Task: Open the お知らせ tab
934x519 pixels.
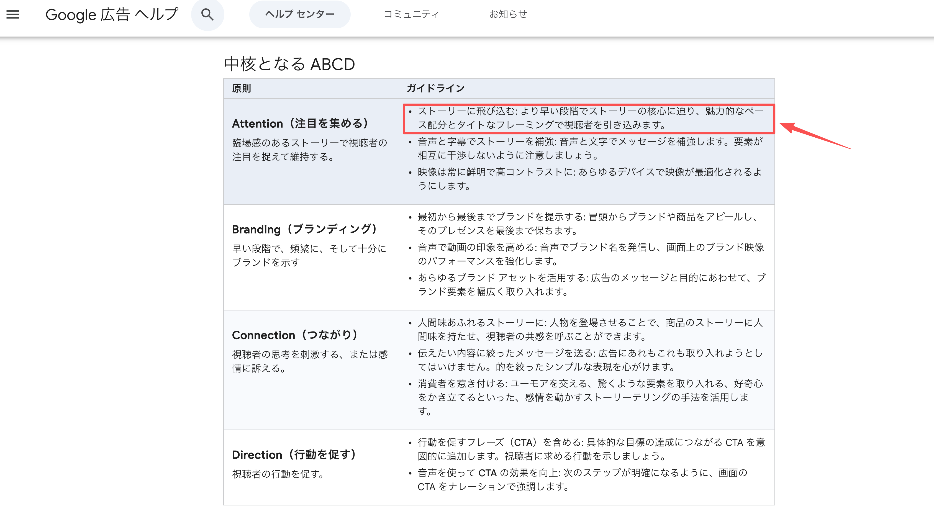Action: click(508, 14)
